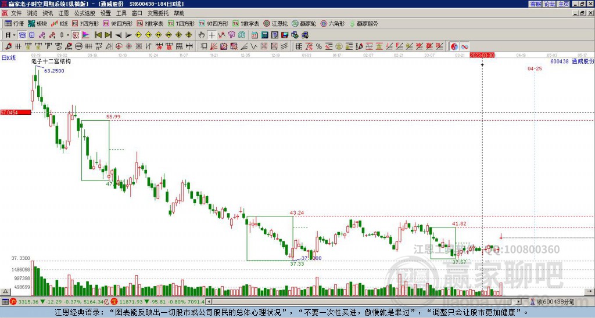Open the 行情 quotes view
Viewport: 595px width, 318px height.
[x=14, y=23]
